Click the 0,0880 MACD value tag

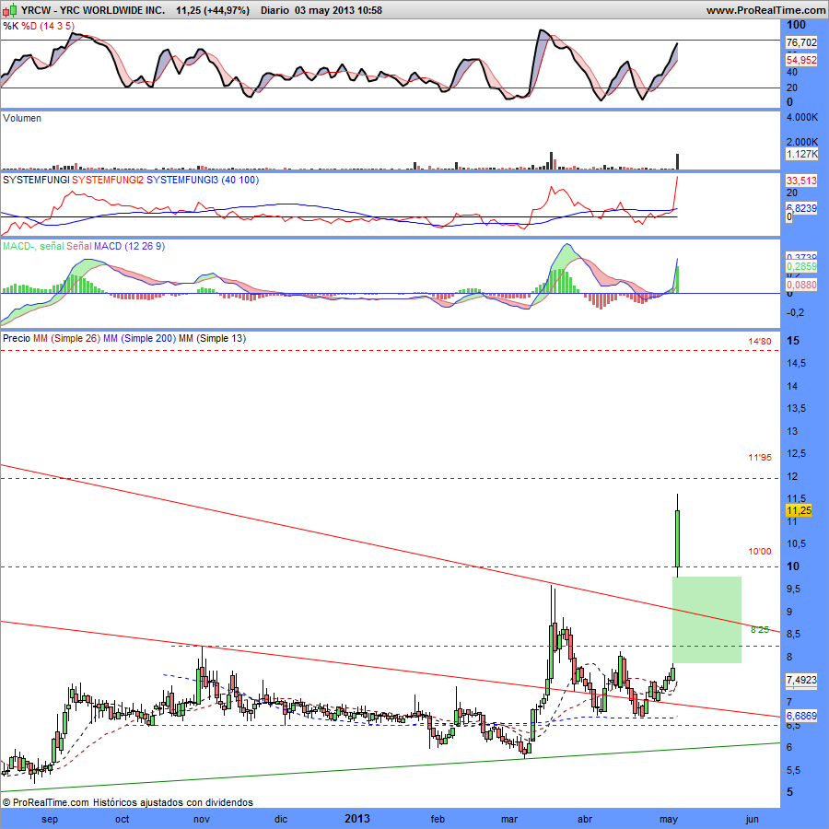click(801, 285)
